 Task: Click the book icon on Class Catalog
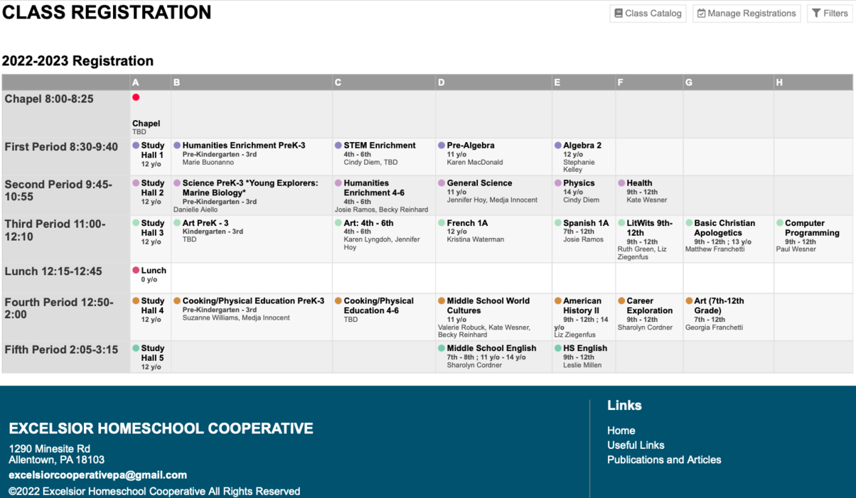click(x=619, y=13)
